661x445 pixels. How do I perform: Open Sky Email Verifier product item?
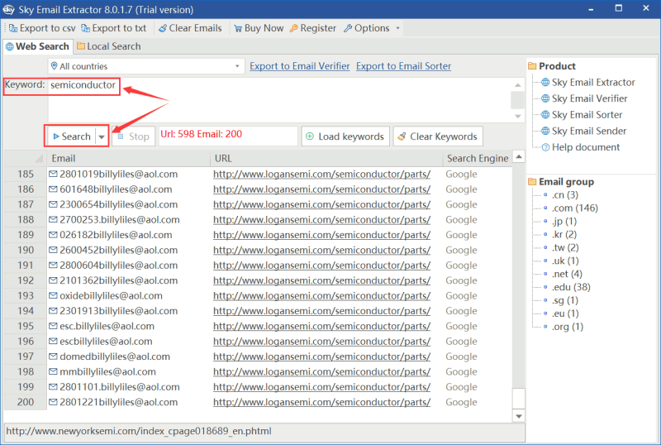tap(589, 98)
